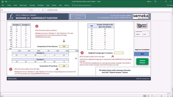Click the info@someka.net email link

tap(125, 18)
